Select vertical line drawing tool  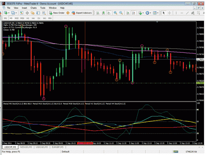click(x=176, y=13)
